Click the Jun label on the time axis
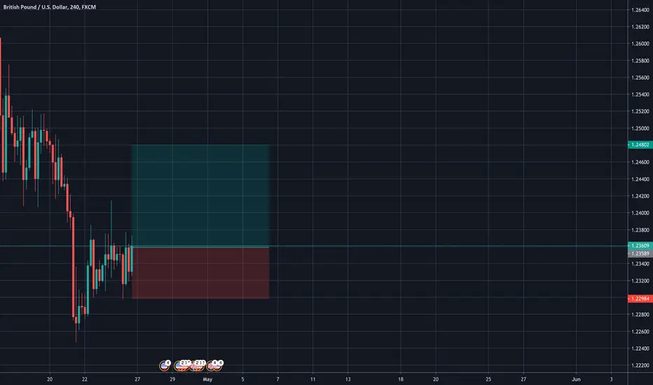653x385 pixels. point(576,379)
